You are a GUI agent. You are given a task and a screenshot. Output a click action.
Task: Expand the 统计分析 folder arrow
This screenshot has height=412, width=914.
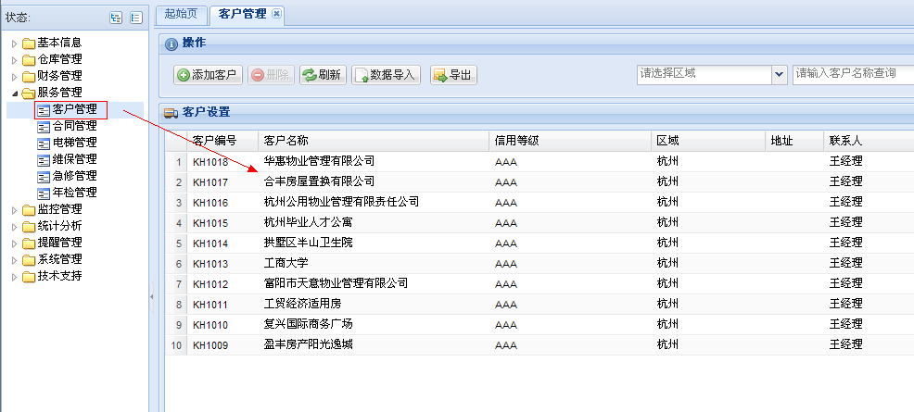(15, 226)
